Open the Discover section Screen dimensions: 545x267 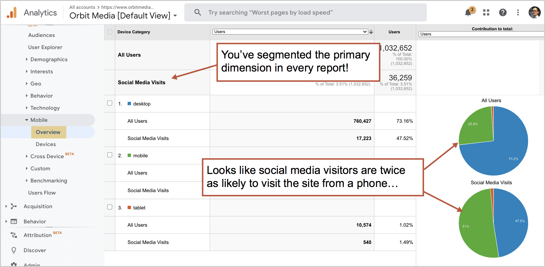point(35,250)
